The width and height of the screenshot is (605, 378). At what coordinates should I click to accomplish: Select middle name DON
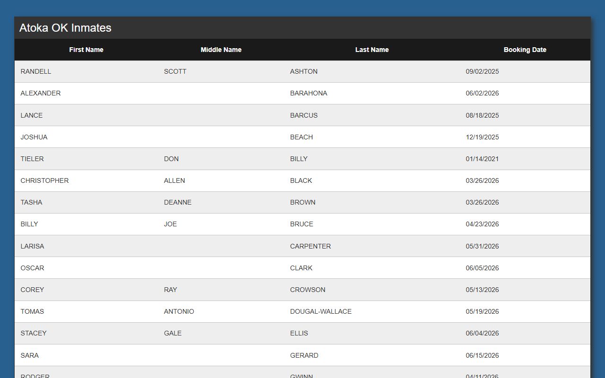click(171, 159)
